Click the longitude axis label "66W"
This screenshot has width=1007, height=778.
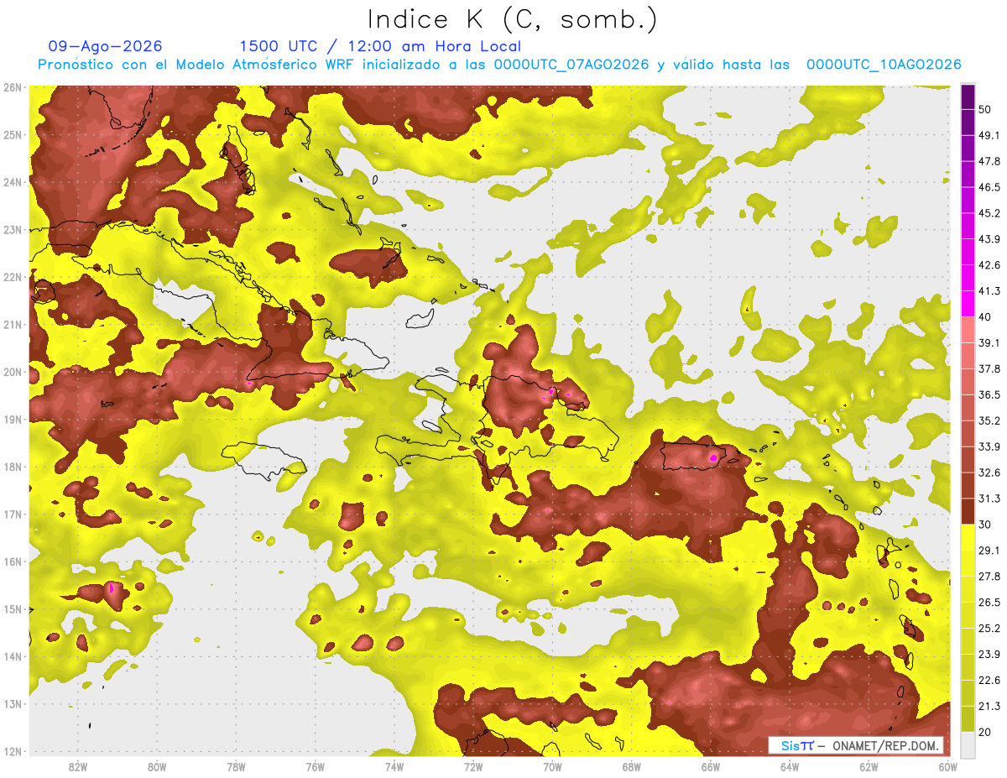[x=710, y=767]
